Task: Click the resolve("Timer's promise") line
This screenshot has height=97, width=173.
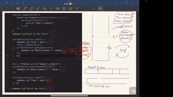Action: tap(40, 23)
